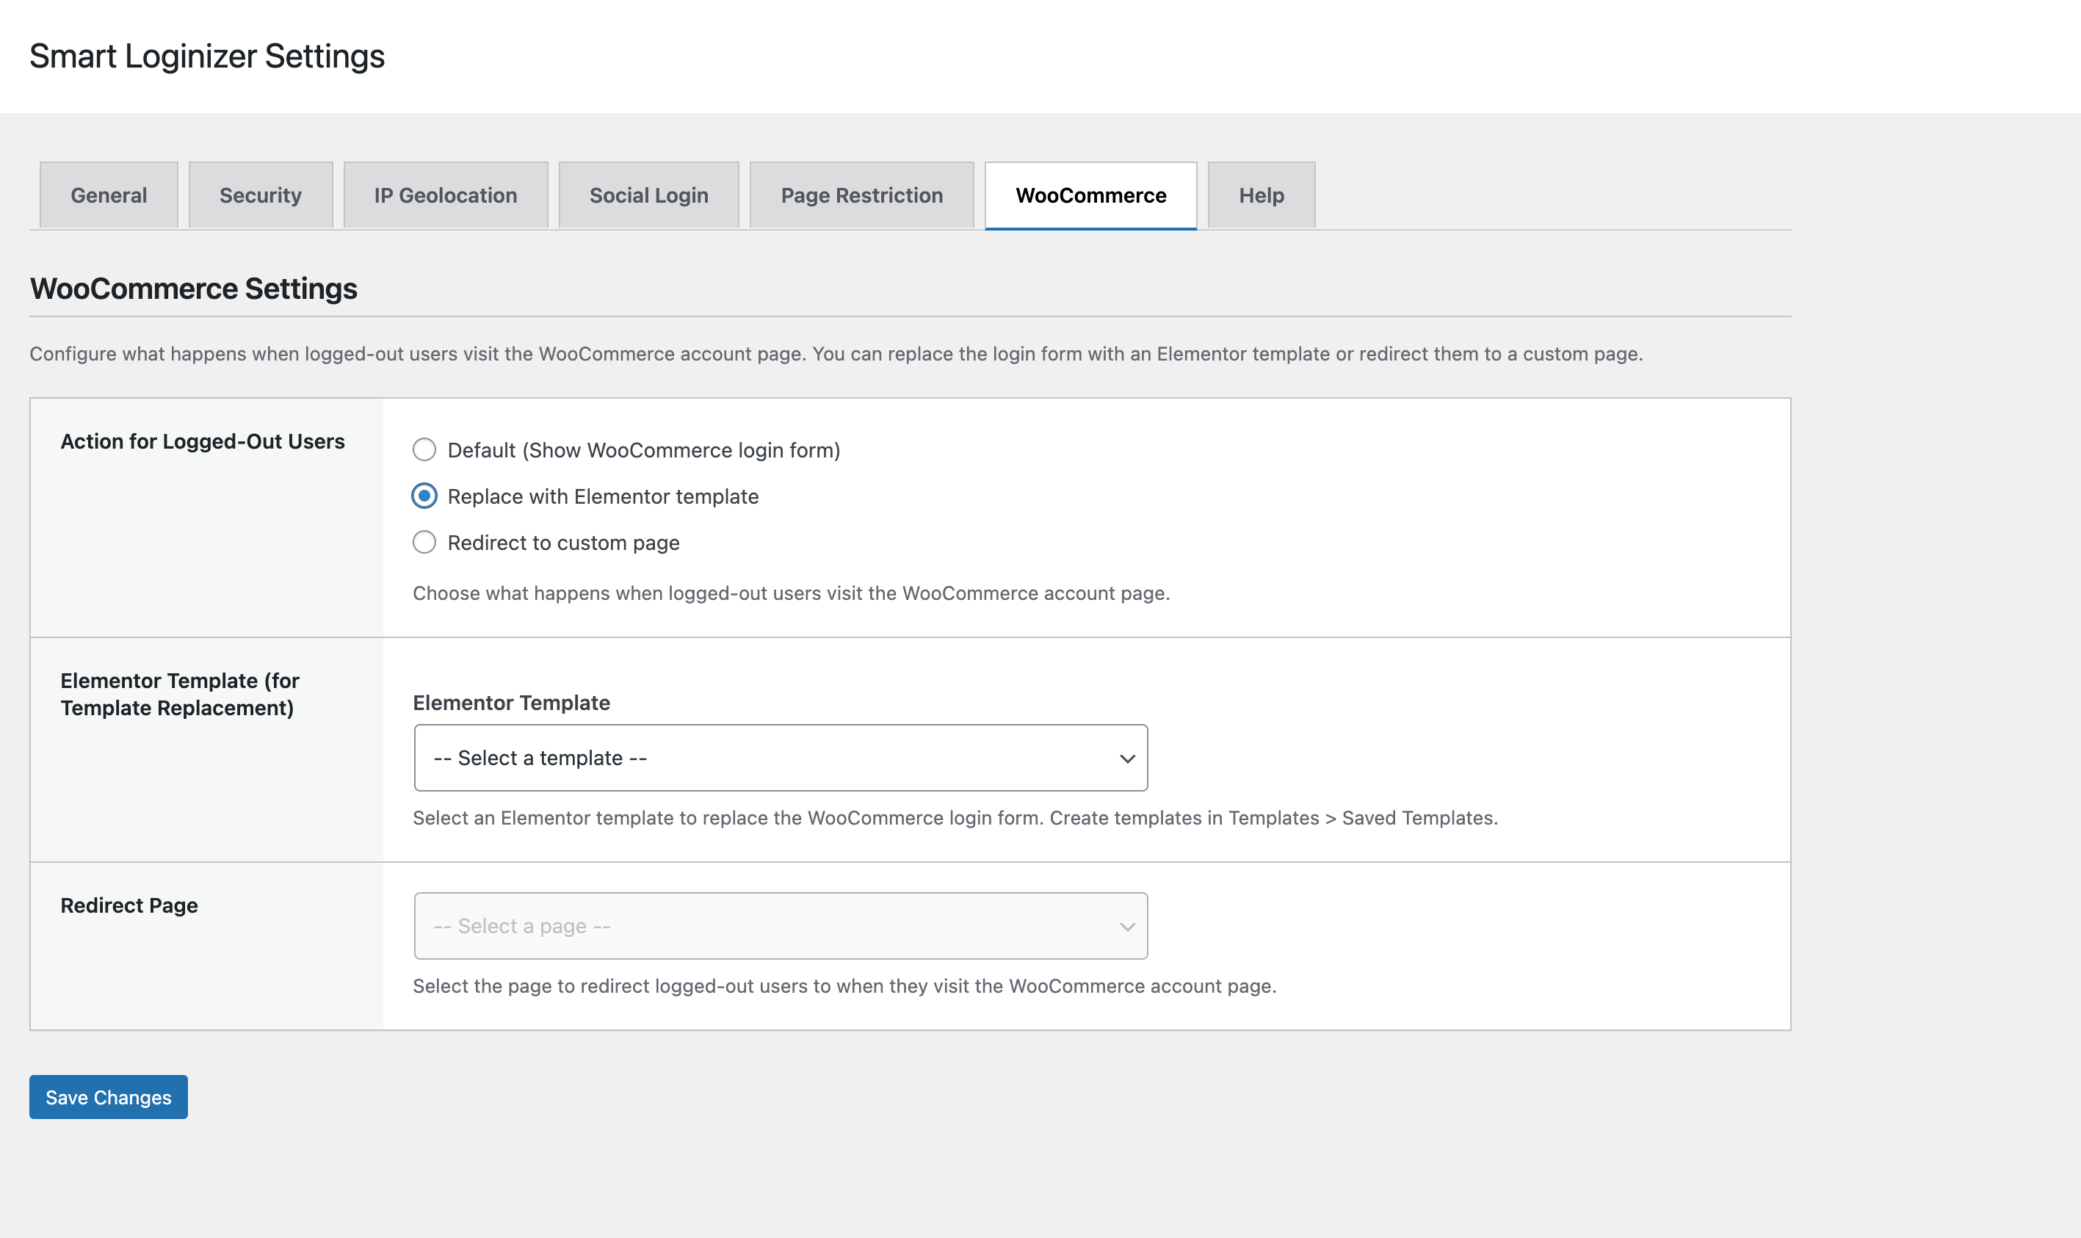Click 'Select the page to redirect' help text
The image size is (2081, 1238).
click(844, 986)
